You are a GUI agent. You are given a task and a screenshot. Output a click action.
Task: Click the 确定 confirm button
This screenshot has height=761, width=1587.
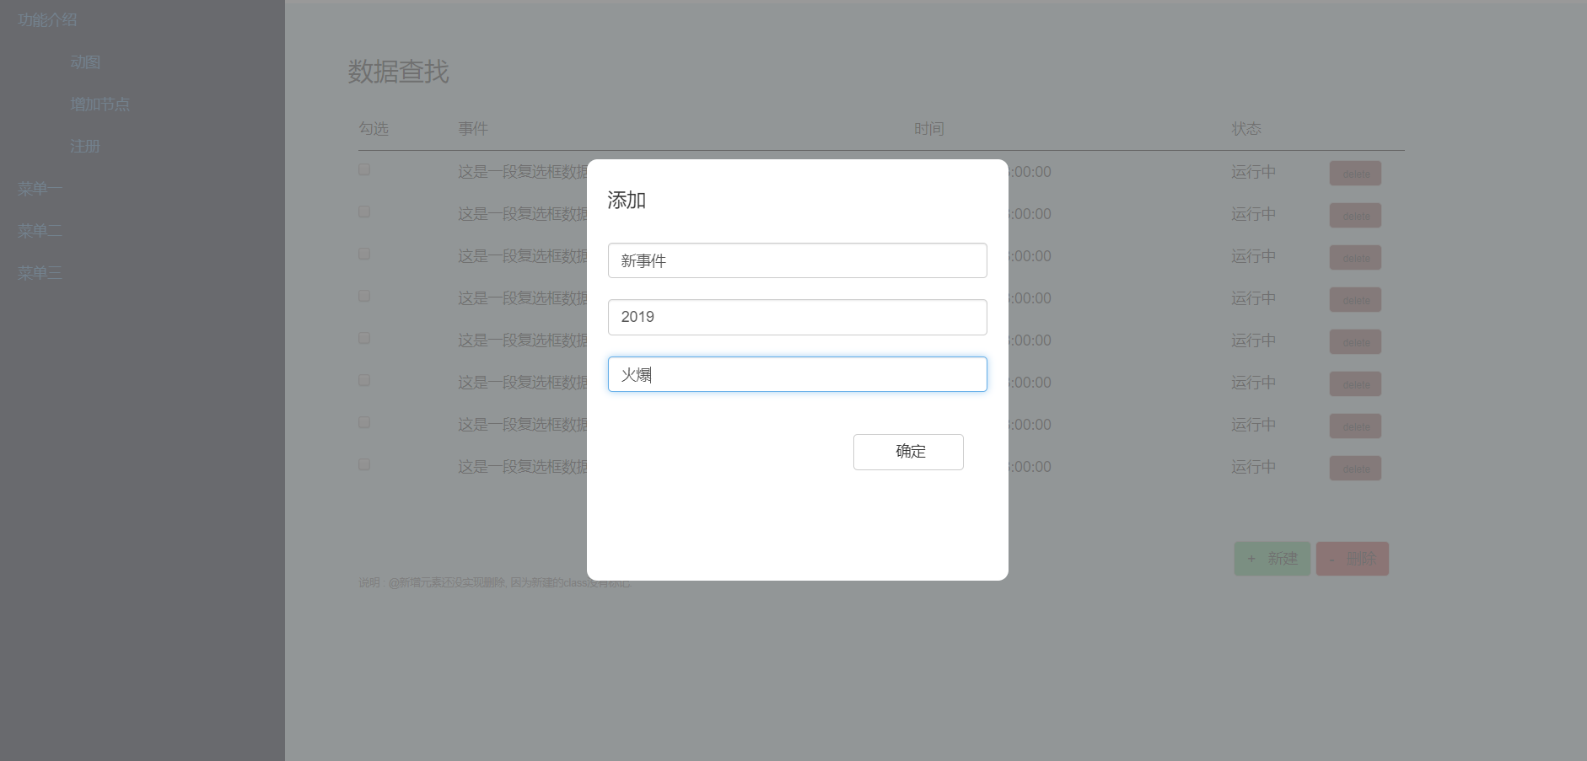pyautogui.click(x=908, y=452)
